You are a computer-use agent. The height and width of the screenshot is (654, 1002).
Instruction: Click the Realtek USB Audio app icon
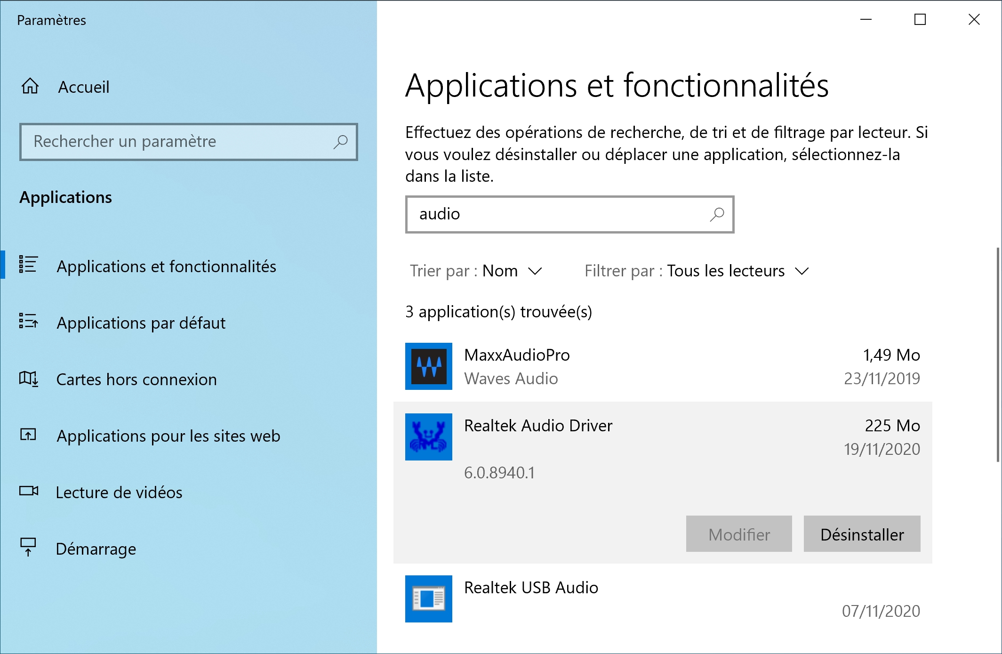429,599
